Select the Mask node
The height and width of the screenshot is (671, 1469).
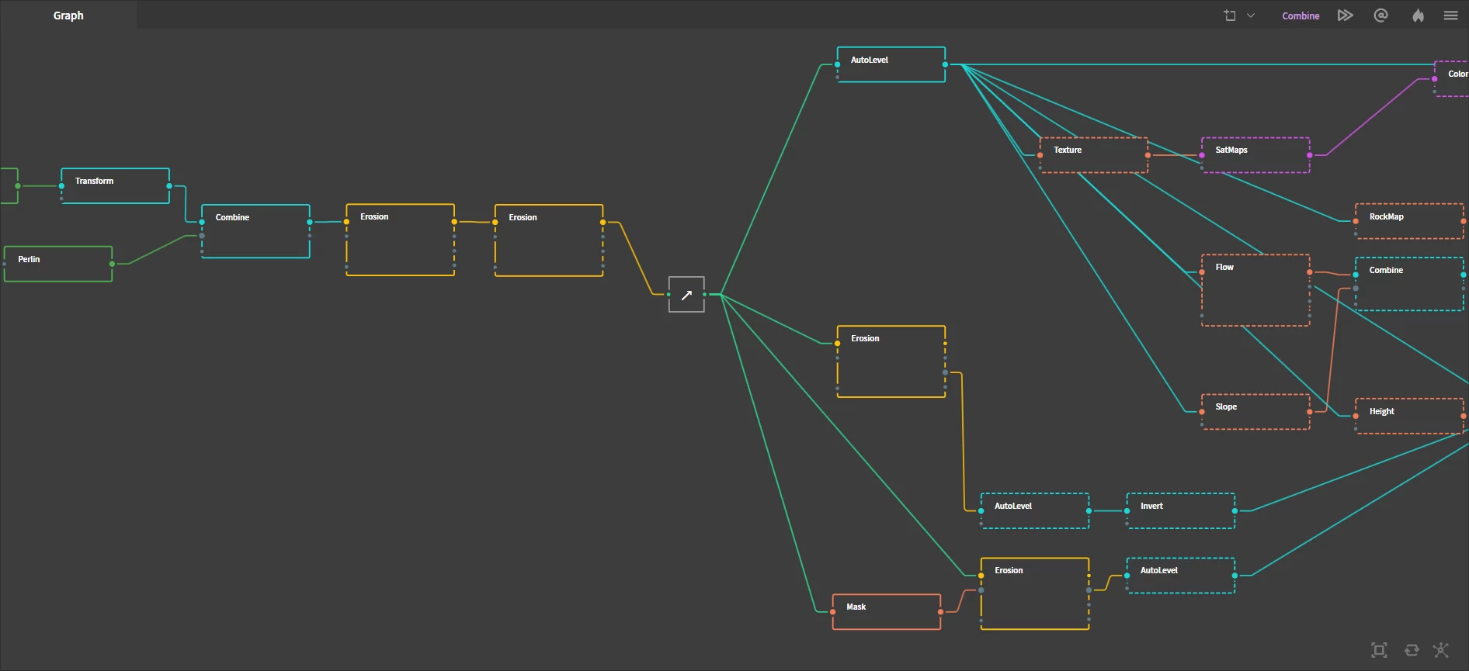[x=886, y=612]
